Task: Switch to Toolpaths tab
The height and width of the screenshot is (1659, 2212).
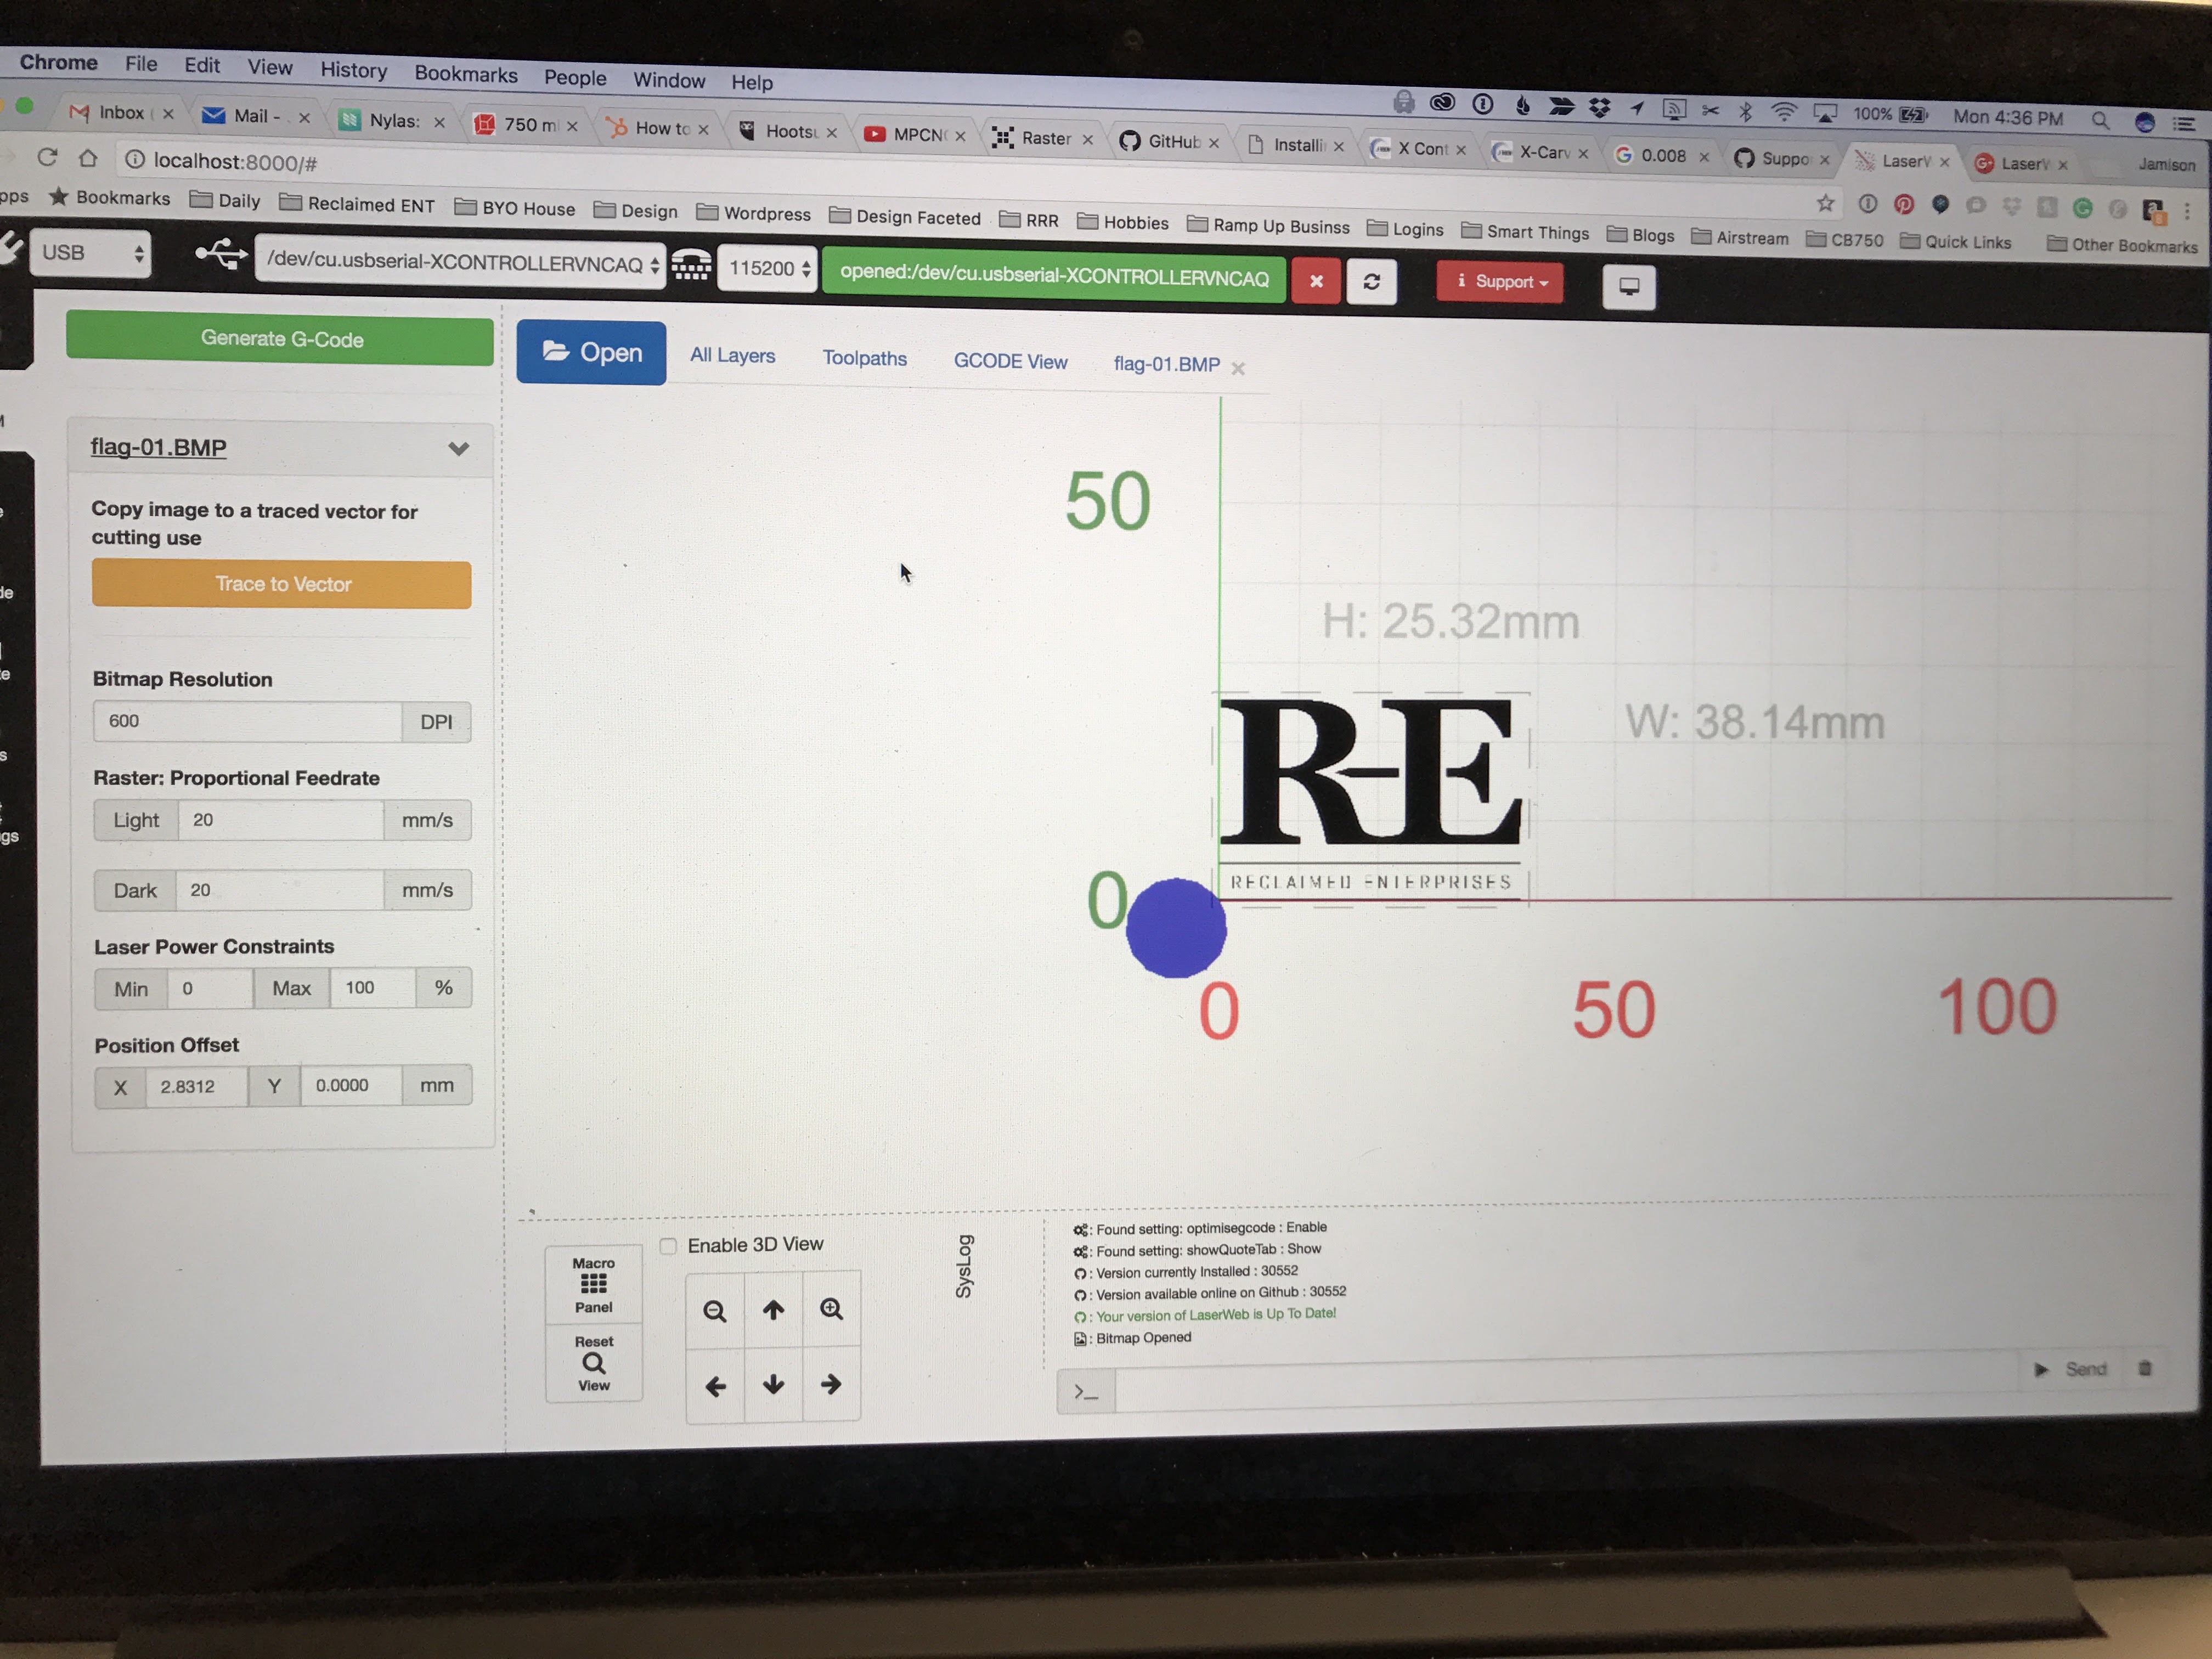Action: [x=864, y=358]
